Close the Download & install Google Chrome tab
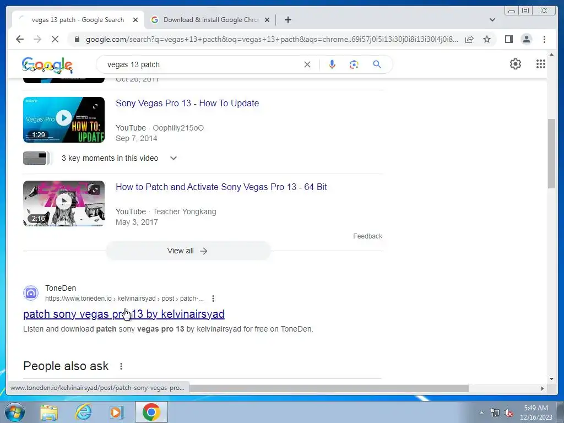The image size is (564, 423). (267, 20)
